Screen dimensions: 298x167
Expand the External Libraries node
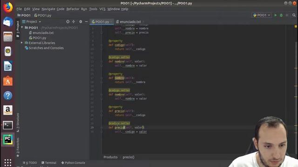pos(22,43)
